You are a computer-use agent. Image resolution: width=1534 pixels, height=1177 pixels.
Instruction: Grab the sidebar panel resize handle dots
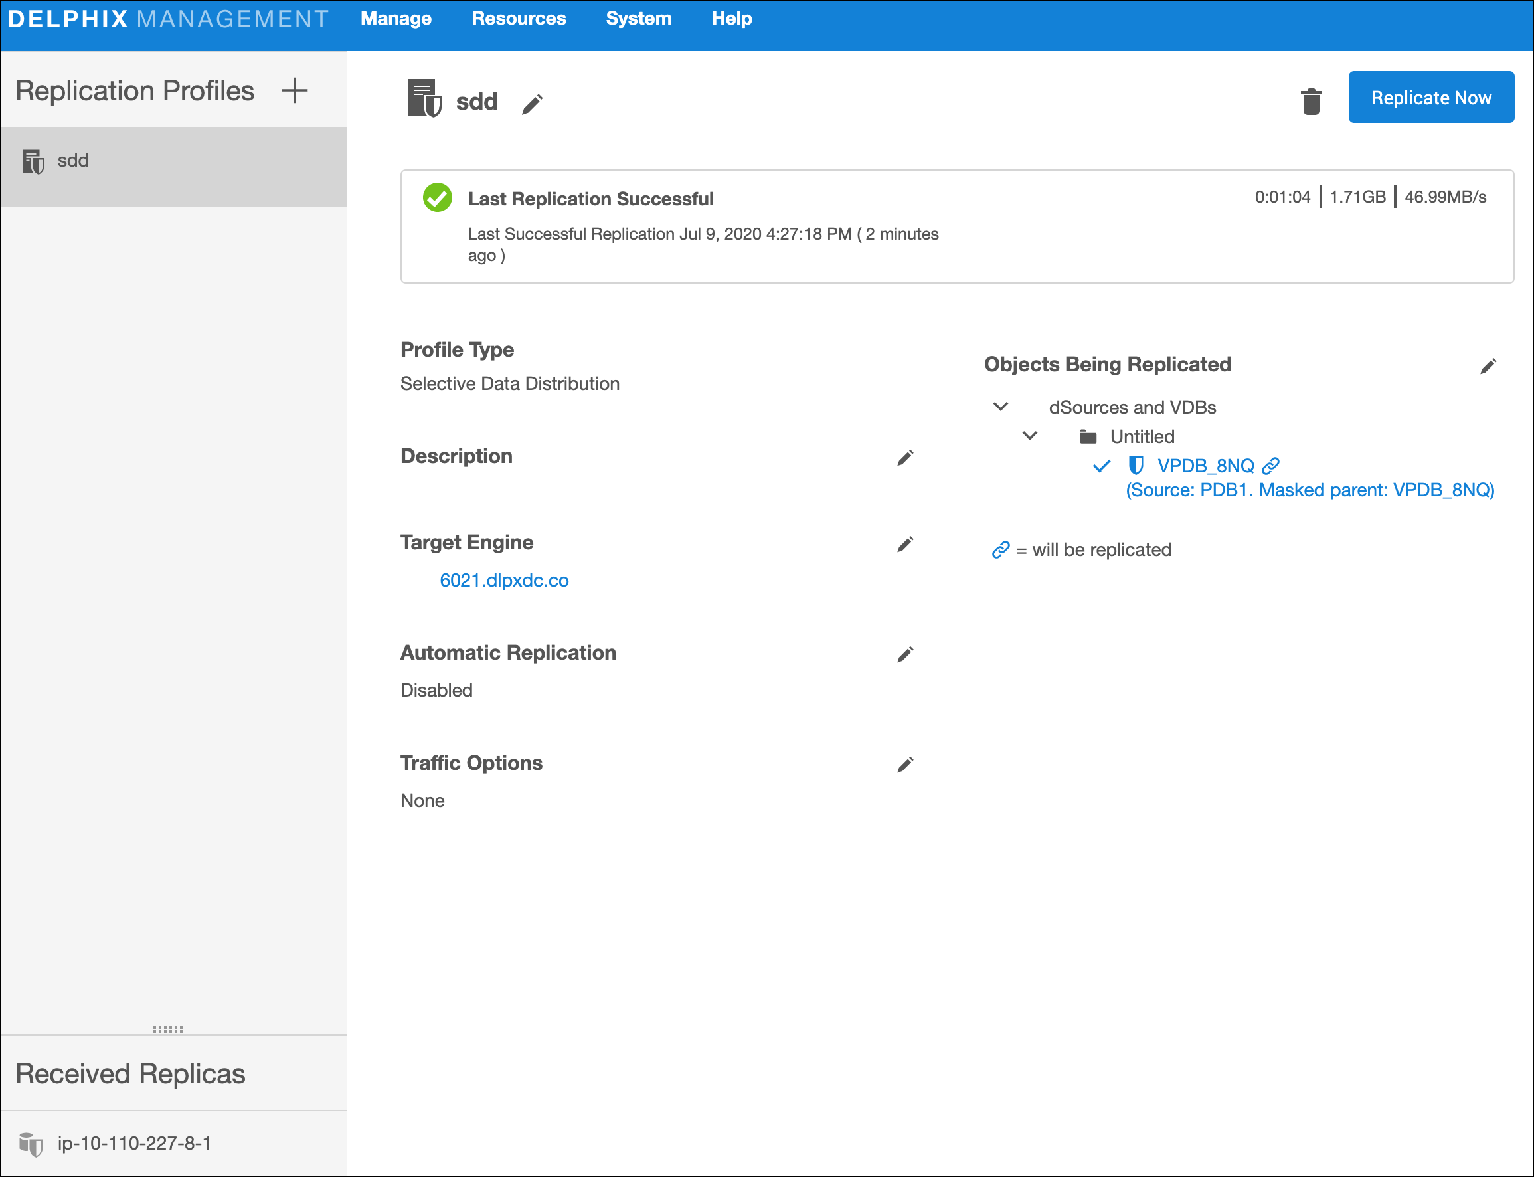(168, 1029)
